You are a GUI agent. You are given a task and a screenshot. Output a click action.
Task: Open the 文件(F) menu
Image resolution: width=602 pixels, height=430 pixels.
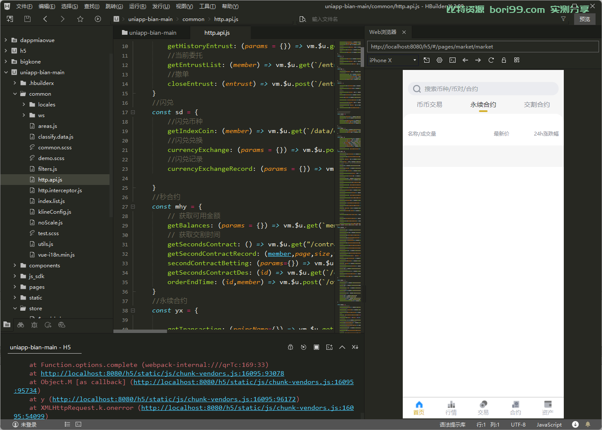(24, 6)
